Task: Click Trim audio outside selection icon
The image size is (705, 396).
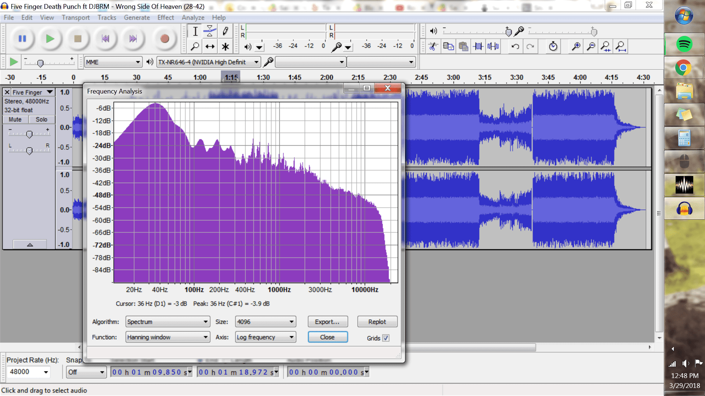Action: click(x=478, y=47)
